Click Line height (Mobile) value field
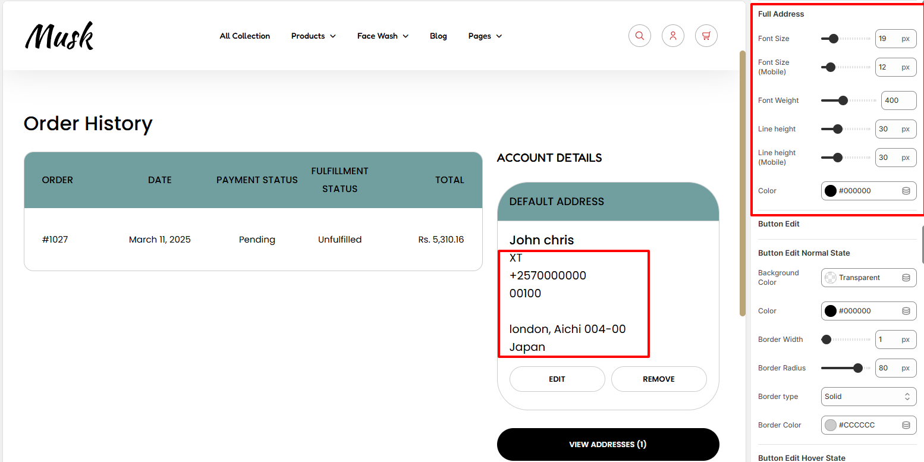This screenshot has height=462, width=924. (896, 158)
